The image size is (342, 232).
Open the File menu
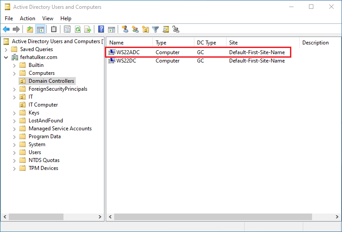9,18
